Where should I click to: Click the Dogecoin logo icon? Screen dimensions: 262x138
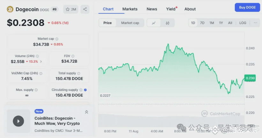[10, 9]
